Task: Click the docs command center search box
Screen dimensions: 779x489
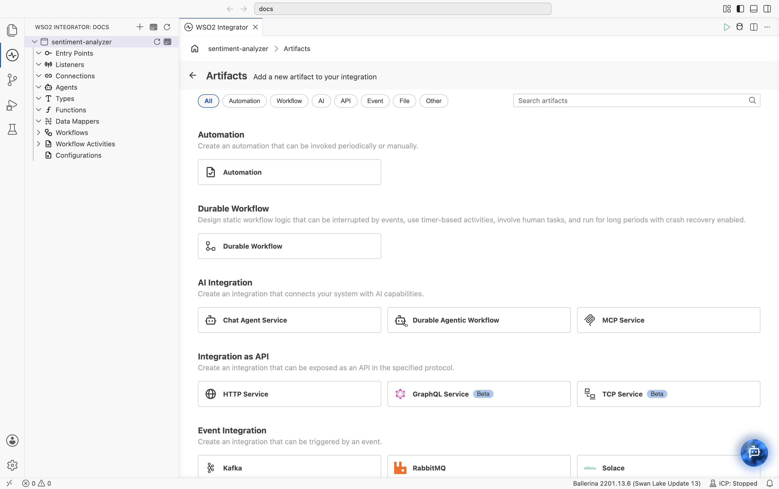Action: pyautogui.click(x=403, y=9)
